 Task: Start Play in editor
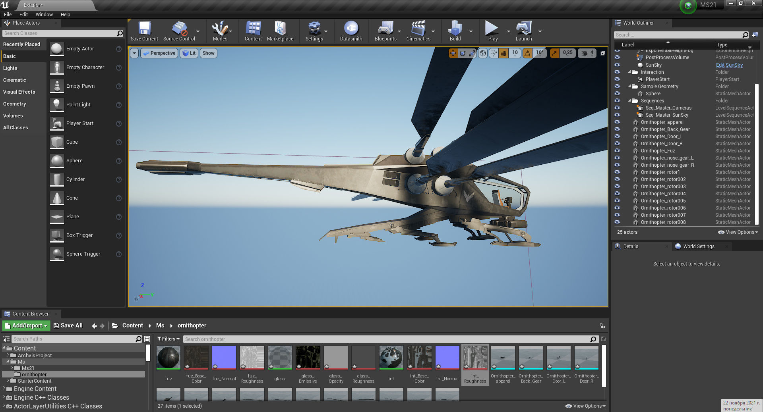pos(493,31)
